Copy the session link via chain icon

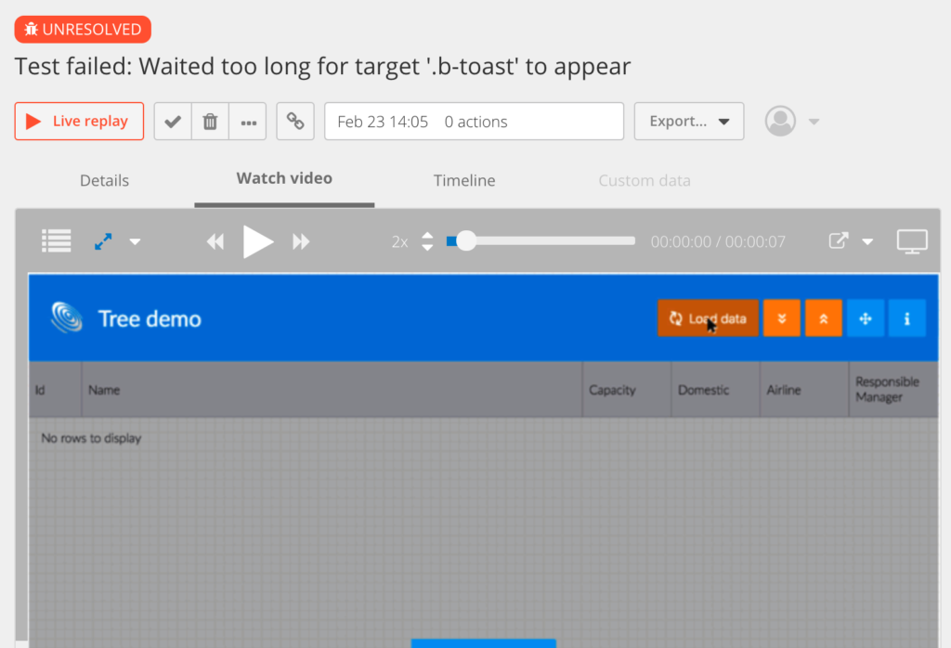coord(293,121)
